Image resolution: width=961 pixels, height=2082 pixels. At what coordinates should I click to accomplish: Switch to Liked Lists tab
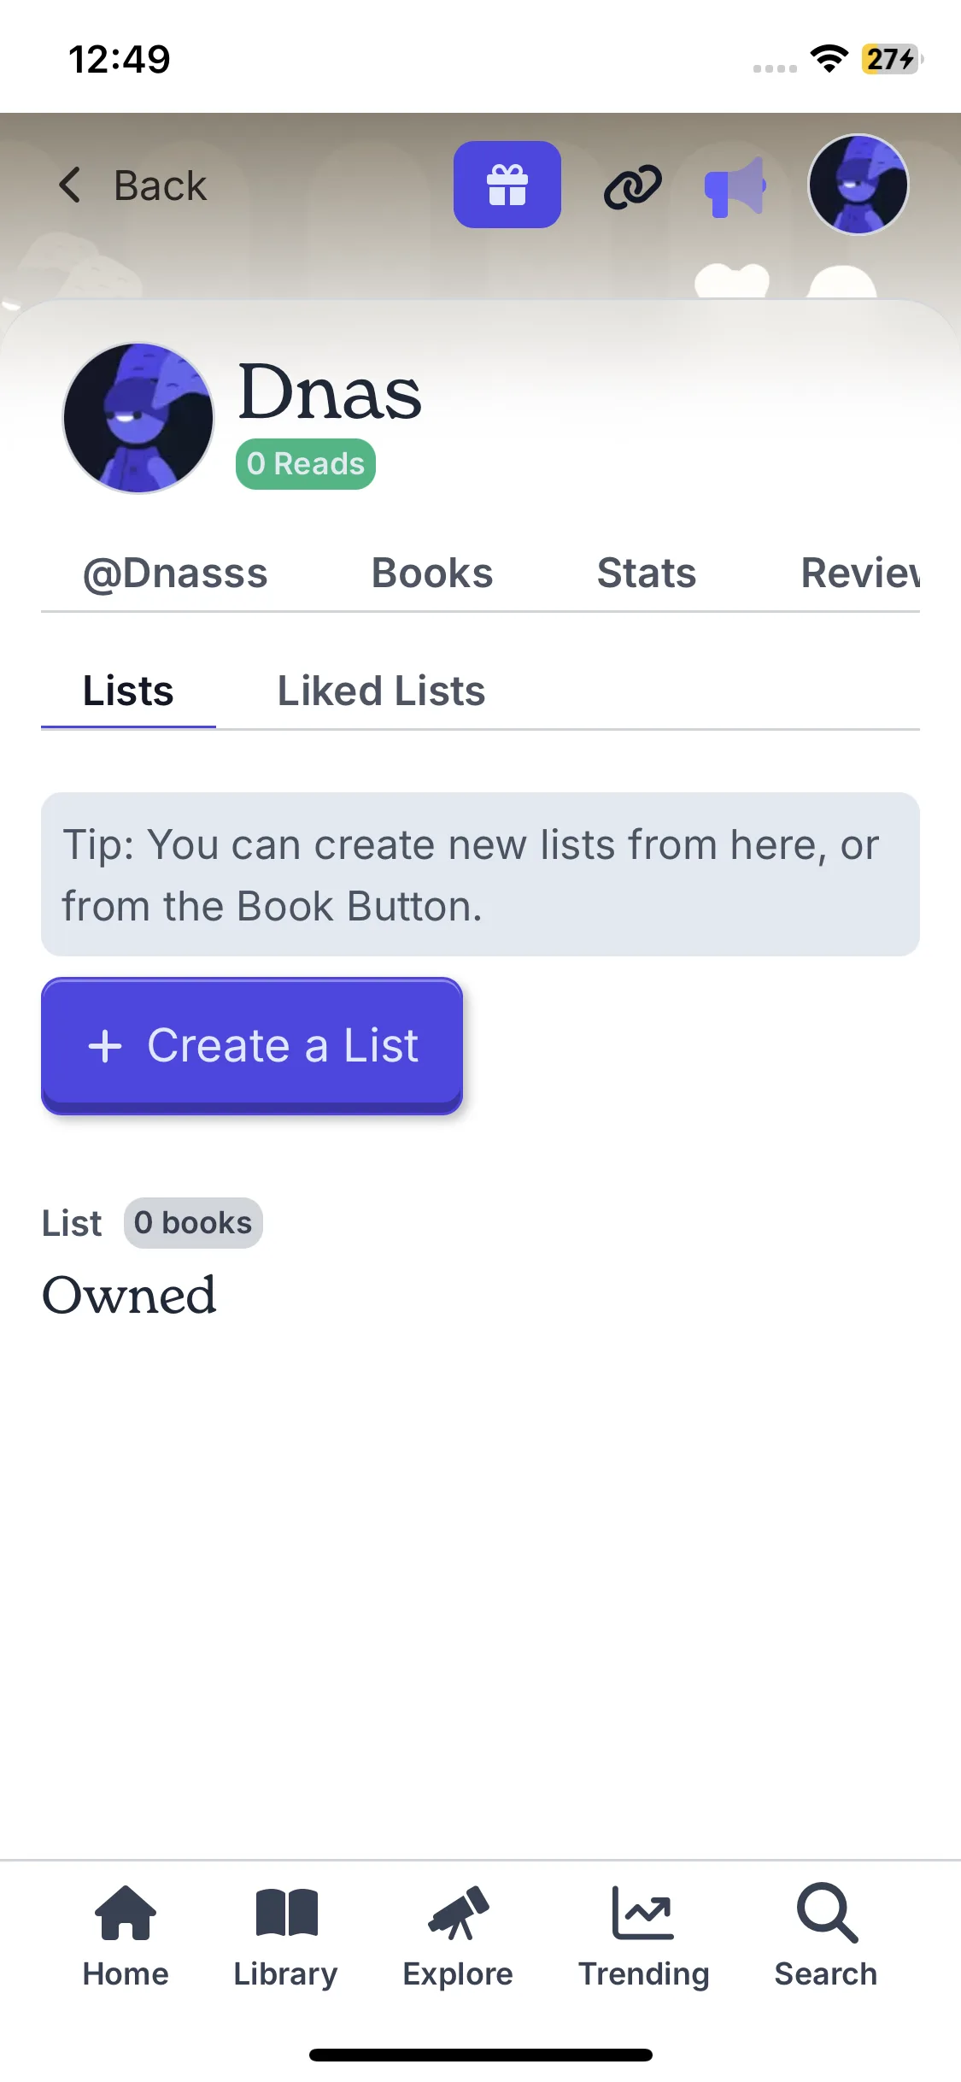click(381, 691)
